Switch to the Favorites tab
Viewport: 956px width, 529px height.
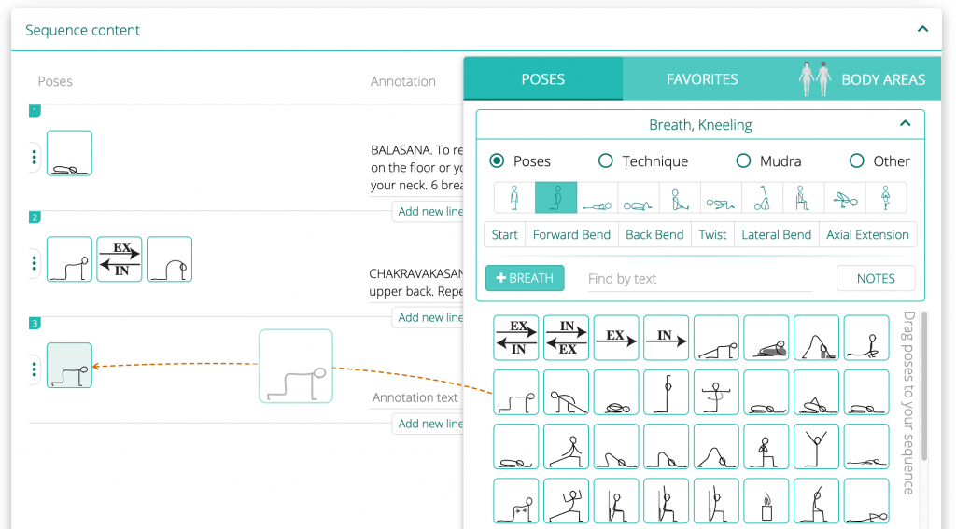click(702, 79)
